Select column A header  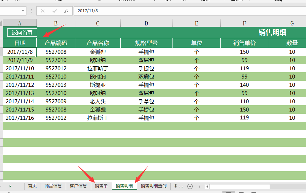coord(20,23)
